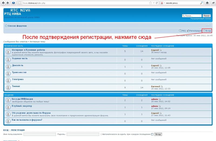Open the Двигатель forum

(x=18, y=65)
